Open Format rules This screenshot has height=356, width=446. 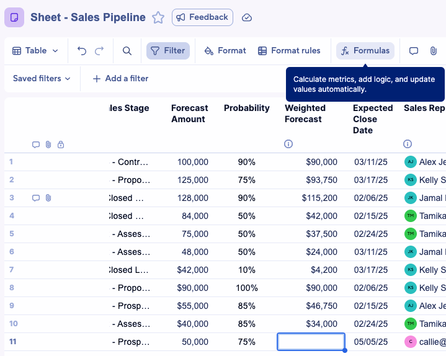click(289, 51)
